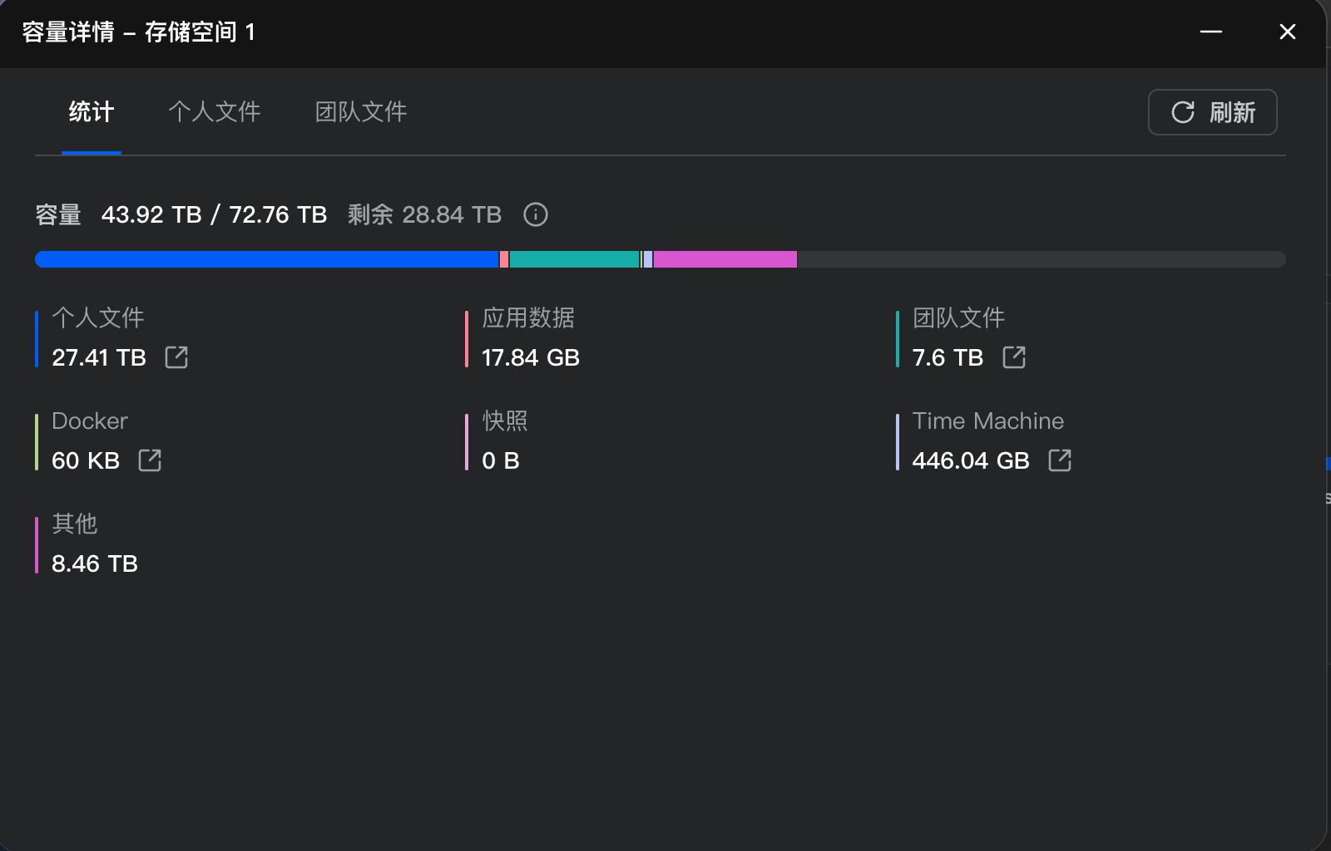Image resolution: width=1331 pixels, height=851 pixels.
Task: Select the 统计 tab
Action: [92, 112]
